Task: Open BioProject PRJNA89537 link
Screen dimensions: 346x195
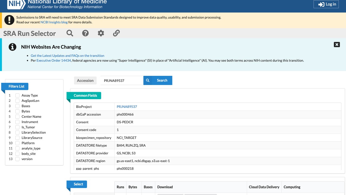Action: tap(127, 107)
